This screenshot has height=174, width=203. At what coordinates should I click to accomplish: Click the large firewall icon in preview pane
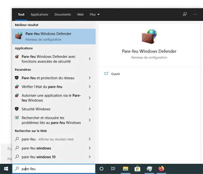coord(149,36)
